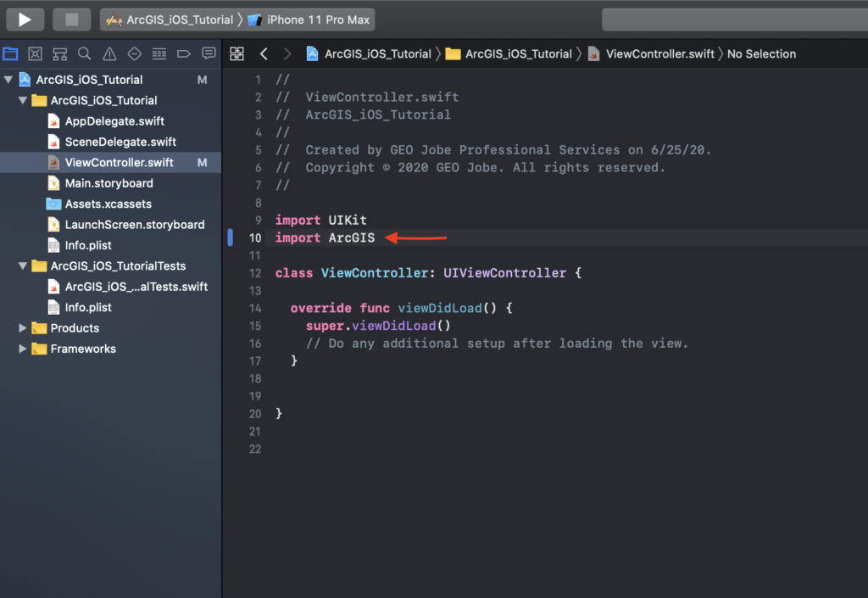Open the Debug navigator
Viewport: 868px width, 598px height.
[x=159, y=54]
